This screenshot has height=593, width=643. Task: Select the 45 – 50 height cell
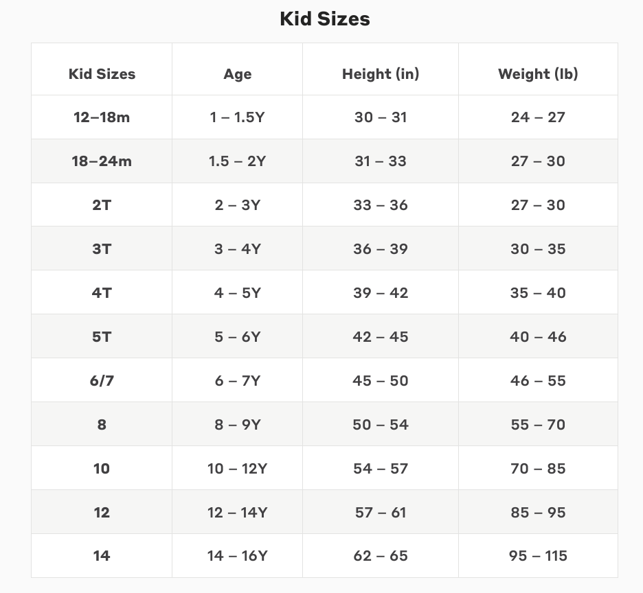381,381
